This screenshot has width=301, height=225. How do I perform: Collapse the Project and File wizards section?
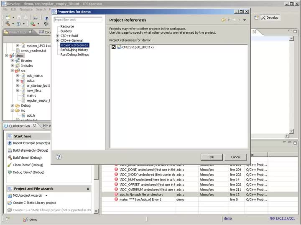88,189
